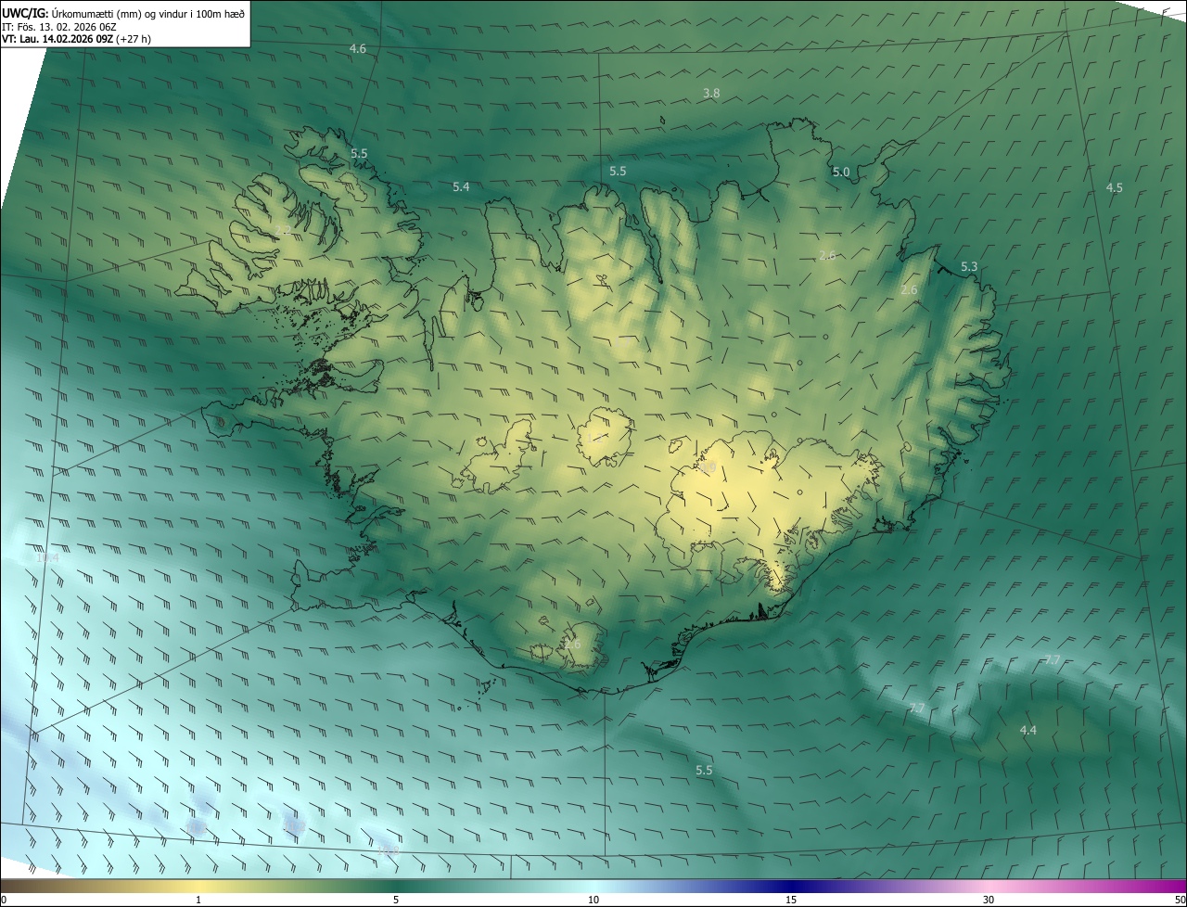Click the 5.5 value in the sea south of Iceland
This screenshot has width=1187, height=907.
pyautogui.click(x=704, y=771)
